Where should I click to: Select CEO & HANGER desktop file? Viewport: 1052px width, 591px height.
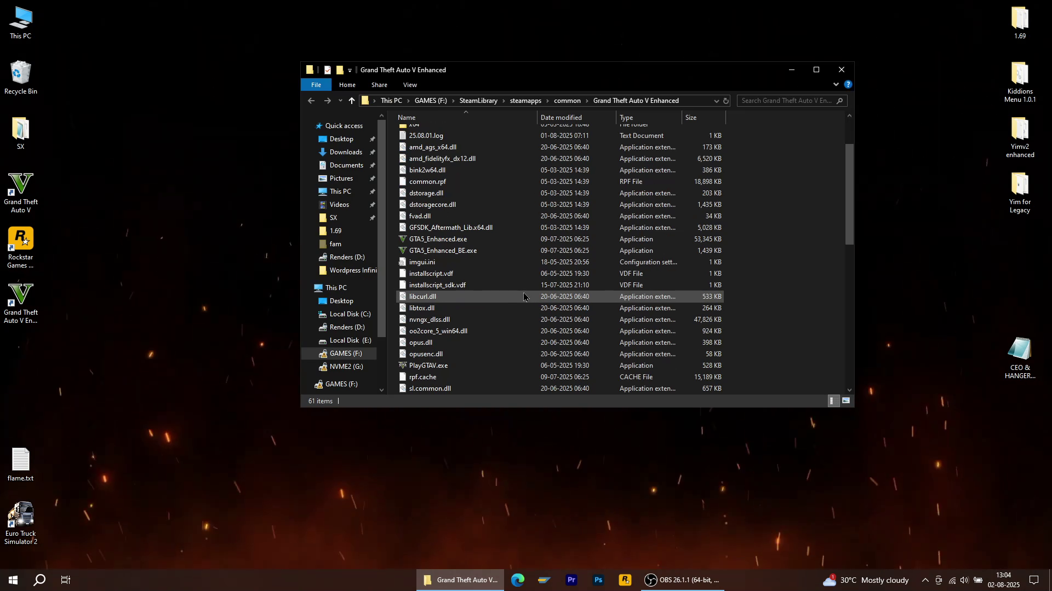coord(1020,358)
